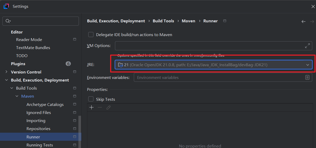
Task: Select Maven breadcrumb link
Action: coord(189,21)
